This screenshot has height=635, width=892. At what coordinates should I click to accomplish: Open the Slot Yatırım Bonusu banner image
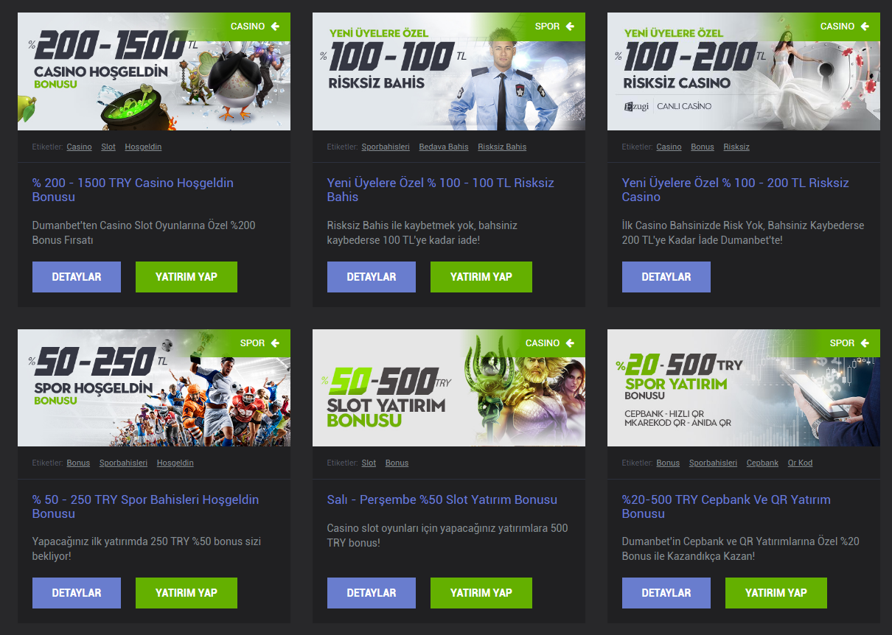[x=449, y=388]
